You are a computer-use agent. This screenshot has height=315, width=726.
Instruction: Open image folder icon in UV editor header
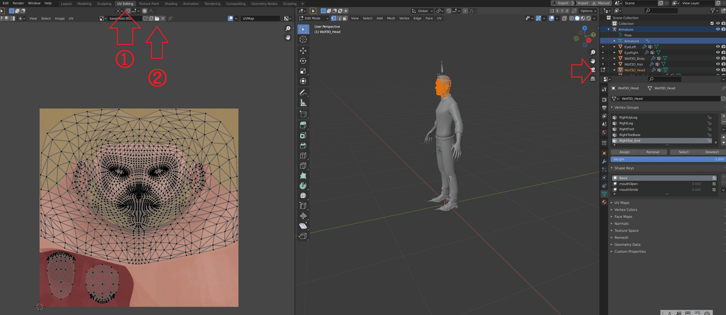[x=157, y=19]
